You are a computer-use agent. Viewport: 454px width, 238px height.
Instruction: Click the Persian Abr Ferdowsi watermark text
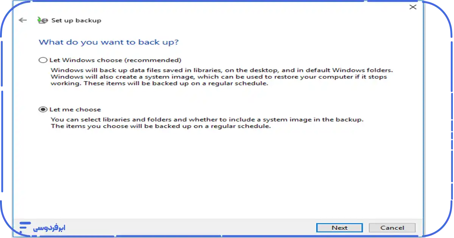click(49, 228)
